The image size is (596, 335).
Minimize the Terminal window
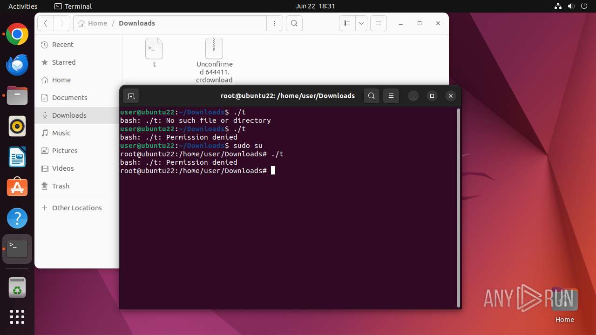point(413,96)
